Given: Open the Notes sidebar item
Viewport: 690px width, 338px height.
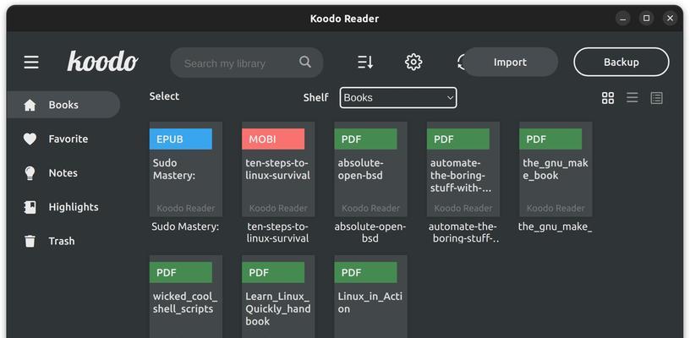Looking at the screenshot, I should [x=63, y=172].
